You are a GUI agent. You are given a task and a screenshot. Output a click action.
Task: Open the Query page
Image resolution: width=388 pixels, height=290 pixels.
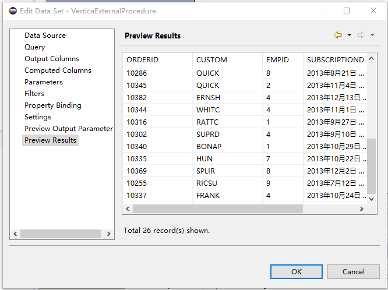click(34, 47)
